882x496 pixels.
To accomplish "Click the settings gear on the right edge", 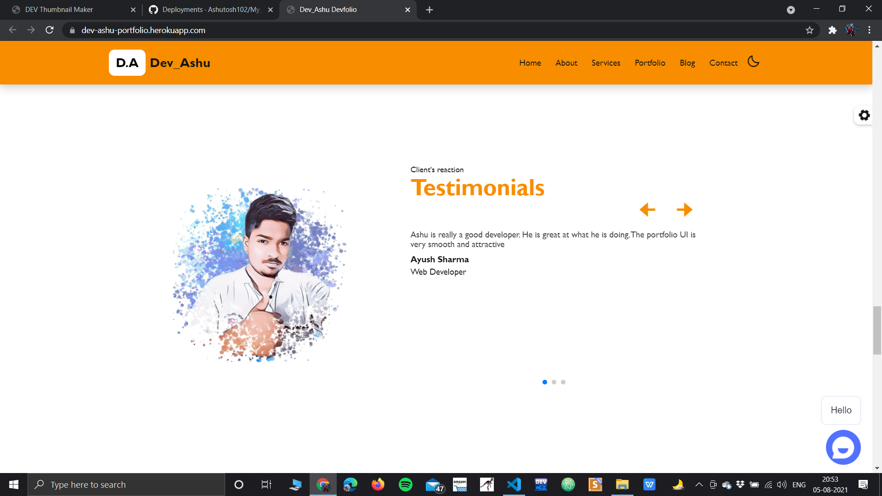I will coord(864,115).
